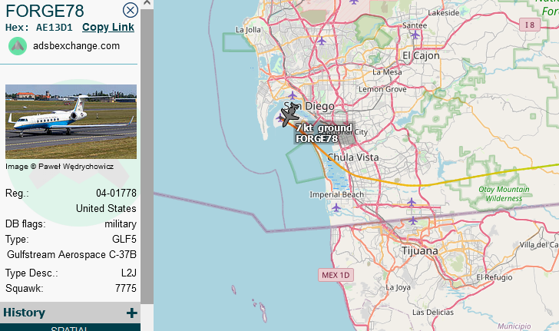This screenshot has height=331, width=559.
Task: Click the La Joya map label
Action: 398,287
